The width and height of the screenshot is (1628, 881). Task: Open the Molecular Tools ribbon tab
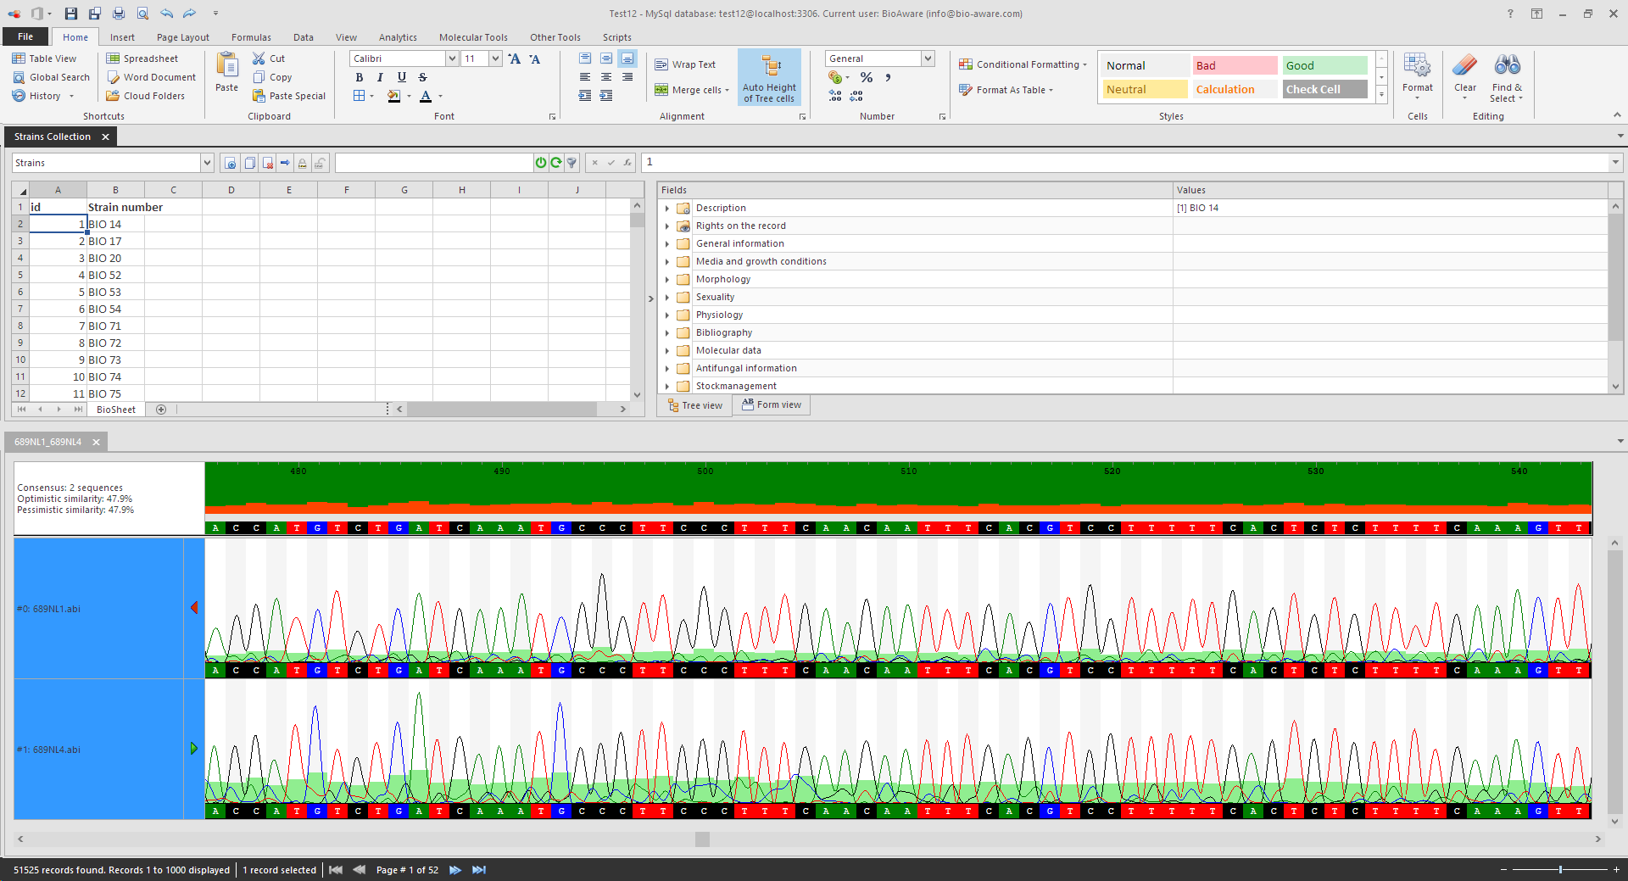(472, 37)
